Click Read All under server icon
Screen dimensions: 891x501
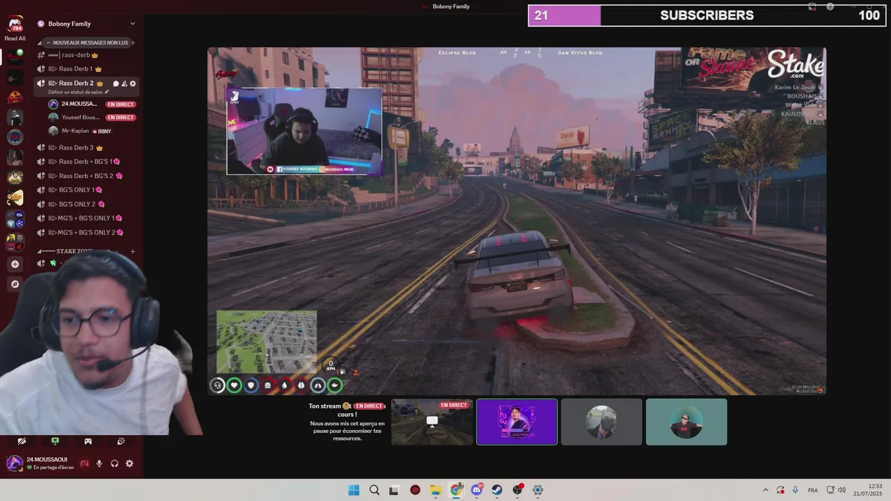coord(15,39)
